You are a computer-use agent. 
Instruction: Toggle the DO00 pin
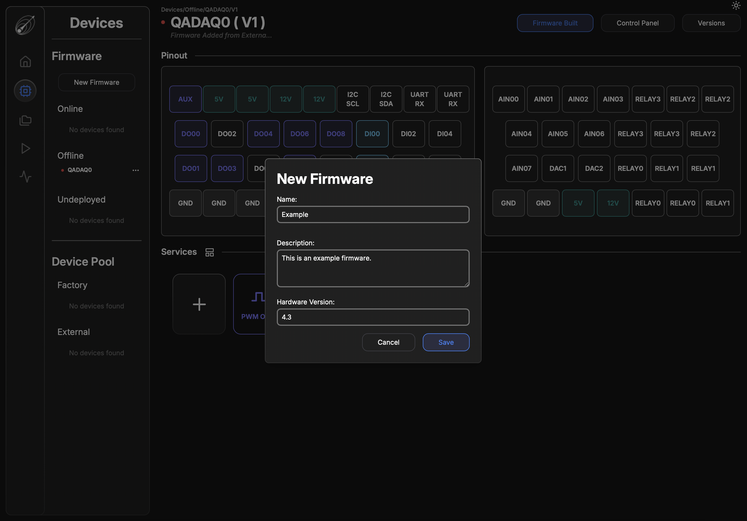pos(191,134)
